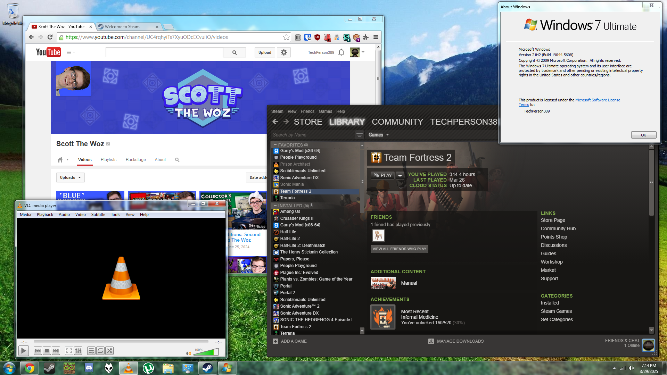Screen dimensions: 667x375
Task: Click channel home icon
Action: (x=60, y=160)
